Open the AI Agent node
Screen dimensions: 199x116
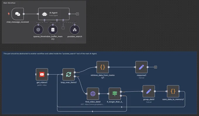click(54, 14)
